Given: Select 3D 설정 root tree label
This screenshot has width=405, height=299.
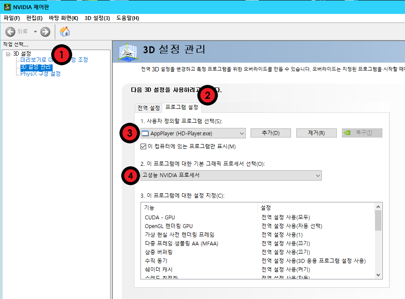Looking at the screenshot, I should click(22, 54).
